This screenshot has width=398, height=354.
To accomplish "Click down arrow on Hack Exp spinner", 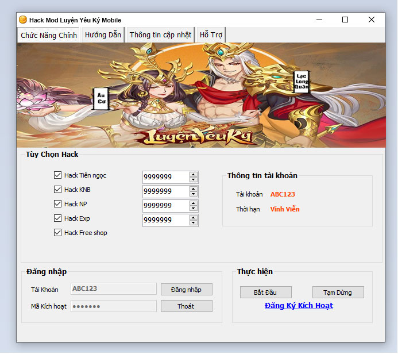I will point(194,223).
